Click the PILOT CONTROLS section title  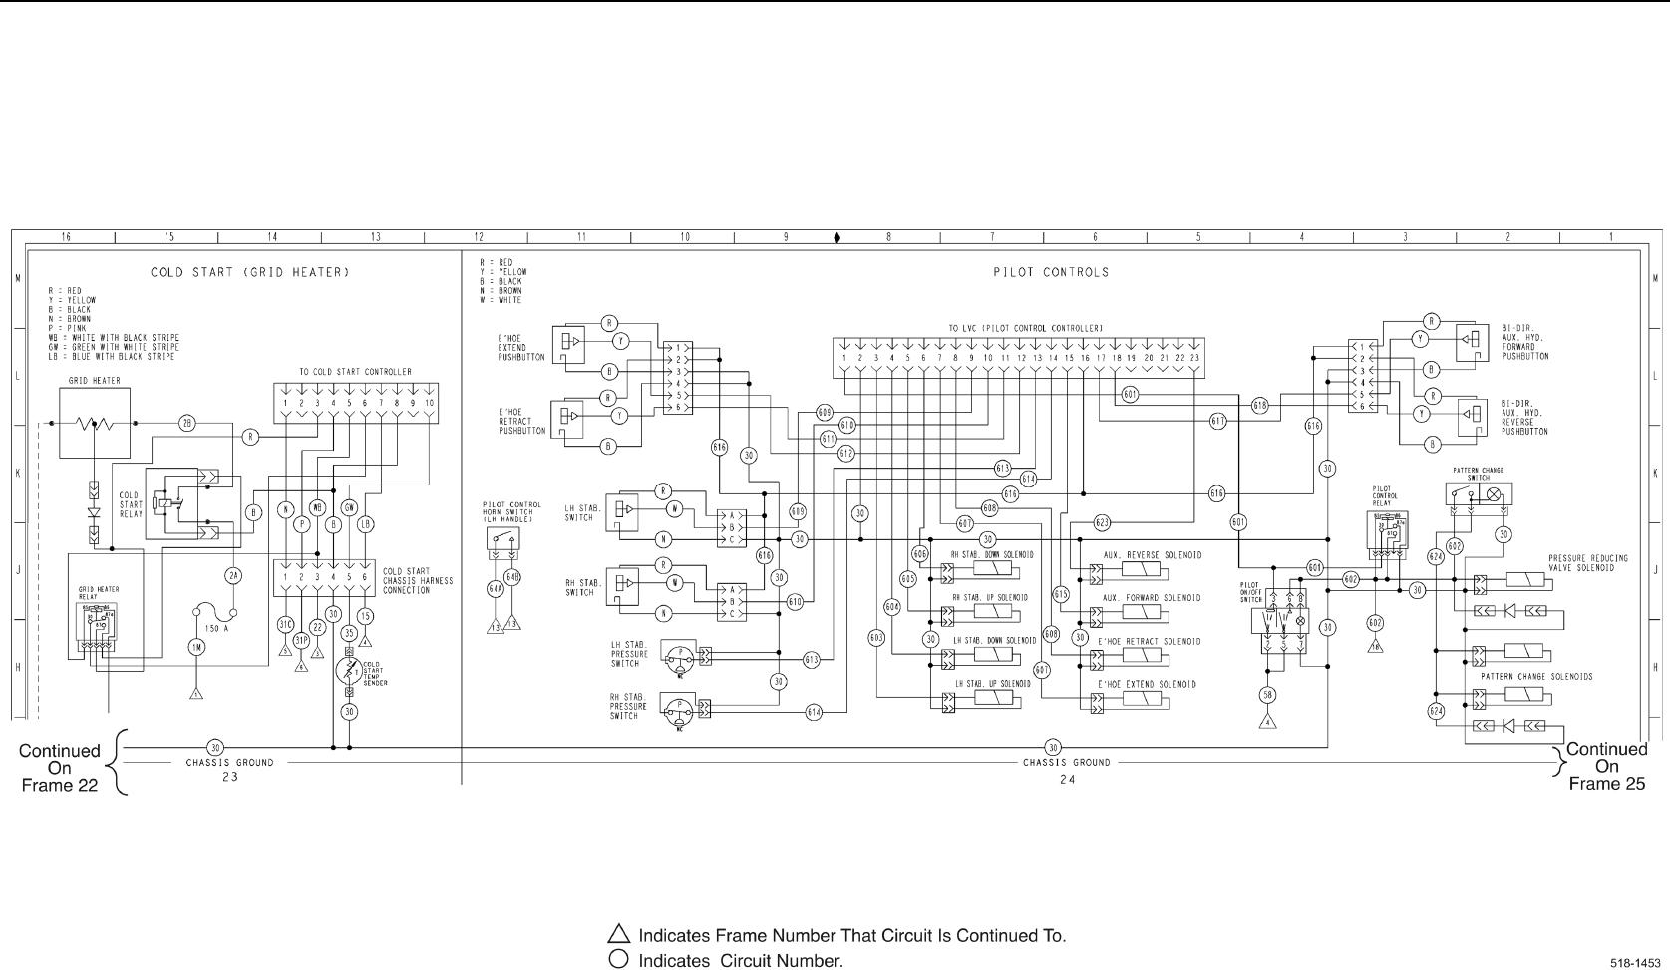point(1050,272)
